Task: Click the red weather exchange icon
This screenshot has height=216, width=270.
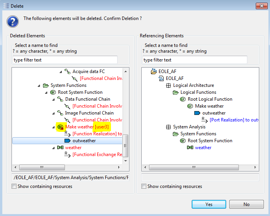Action: [x=60, y=148]
